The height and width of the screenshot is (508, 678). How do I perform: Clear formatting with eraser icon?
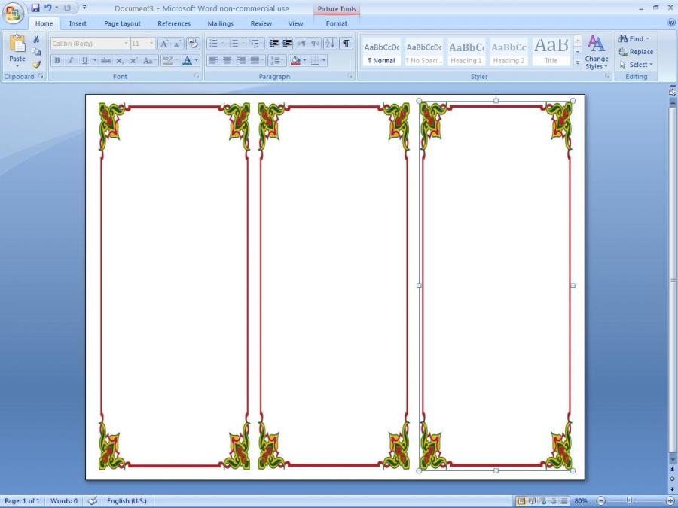coord(194,44)
